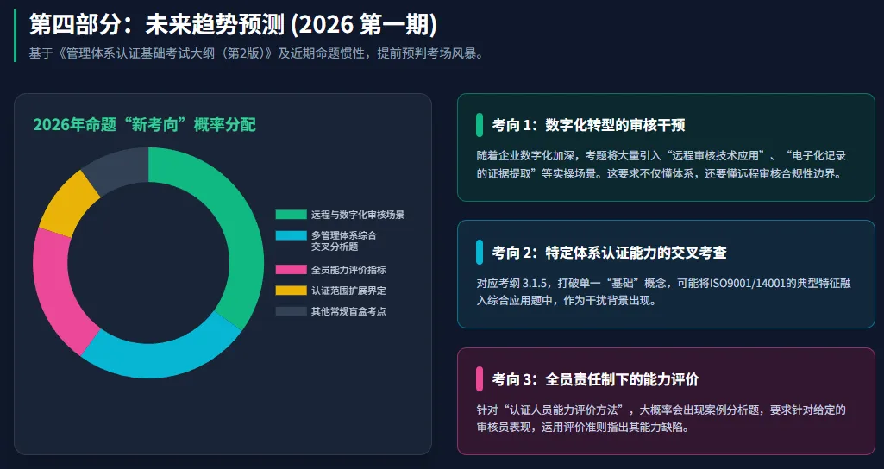
Task: Click the green accent bar beside 考向 1
Action: pos(480,125)
